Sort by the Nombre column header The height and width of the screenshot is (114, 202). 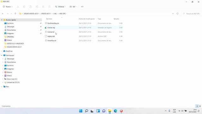pyautogui.click(x=49, y=19)
